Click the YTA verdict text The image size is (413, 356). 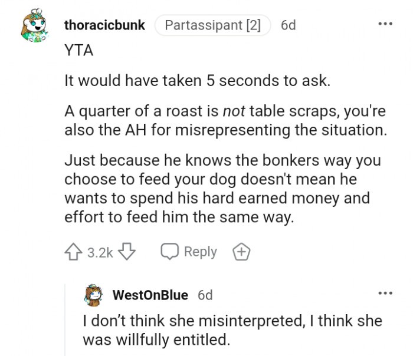[78, 51]
